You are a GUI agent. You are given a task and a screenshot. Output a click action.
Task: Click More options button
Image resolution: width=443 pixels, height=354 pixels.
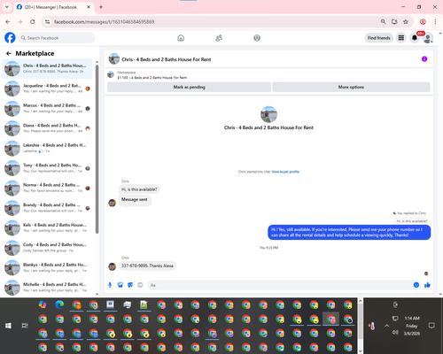pos(351,87)
